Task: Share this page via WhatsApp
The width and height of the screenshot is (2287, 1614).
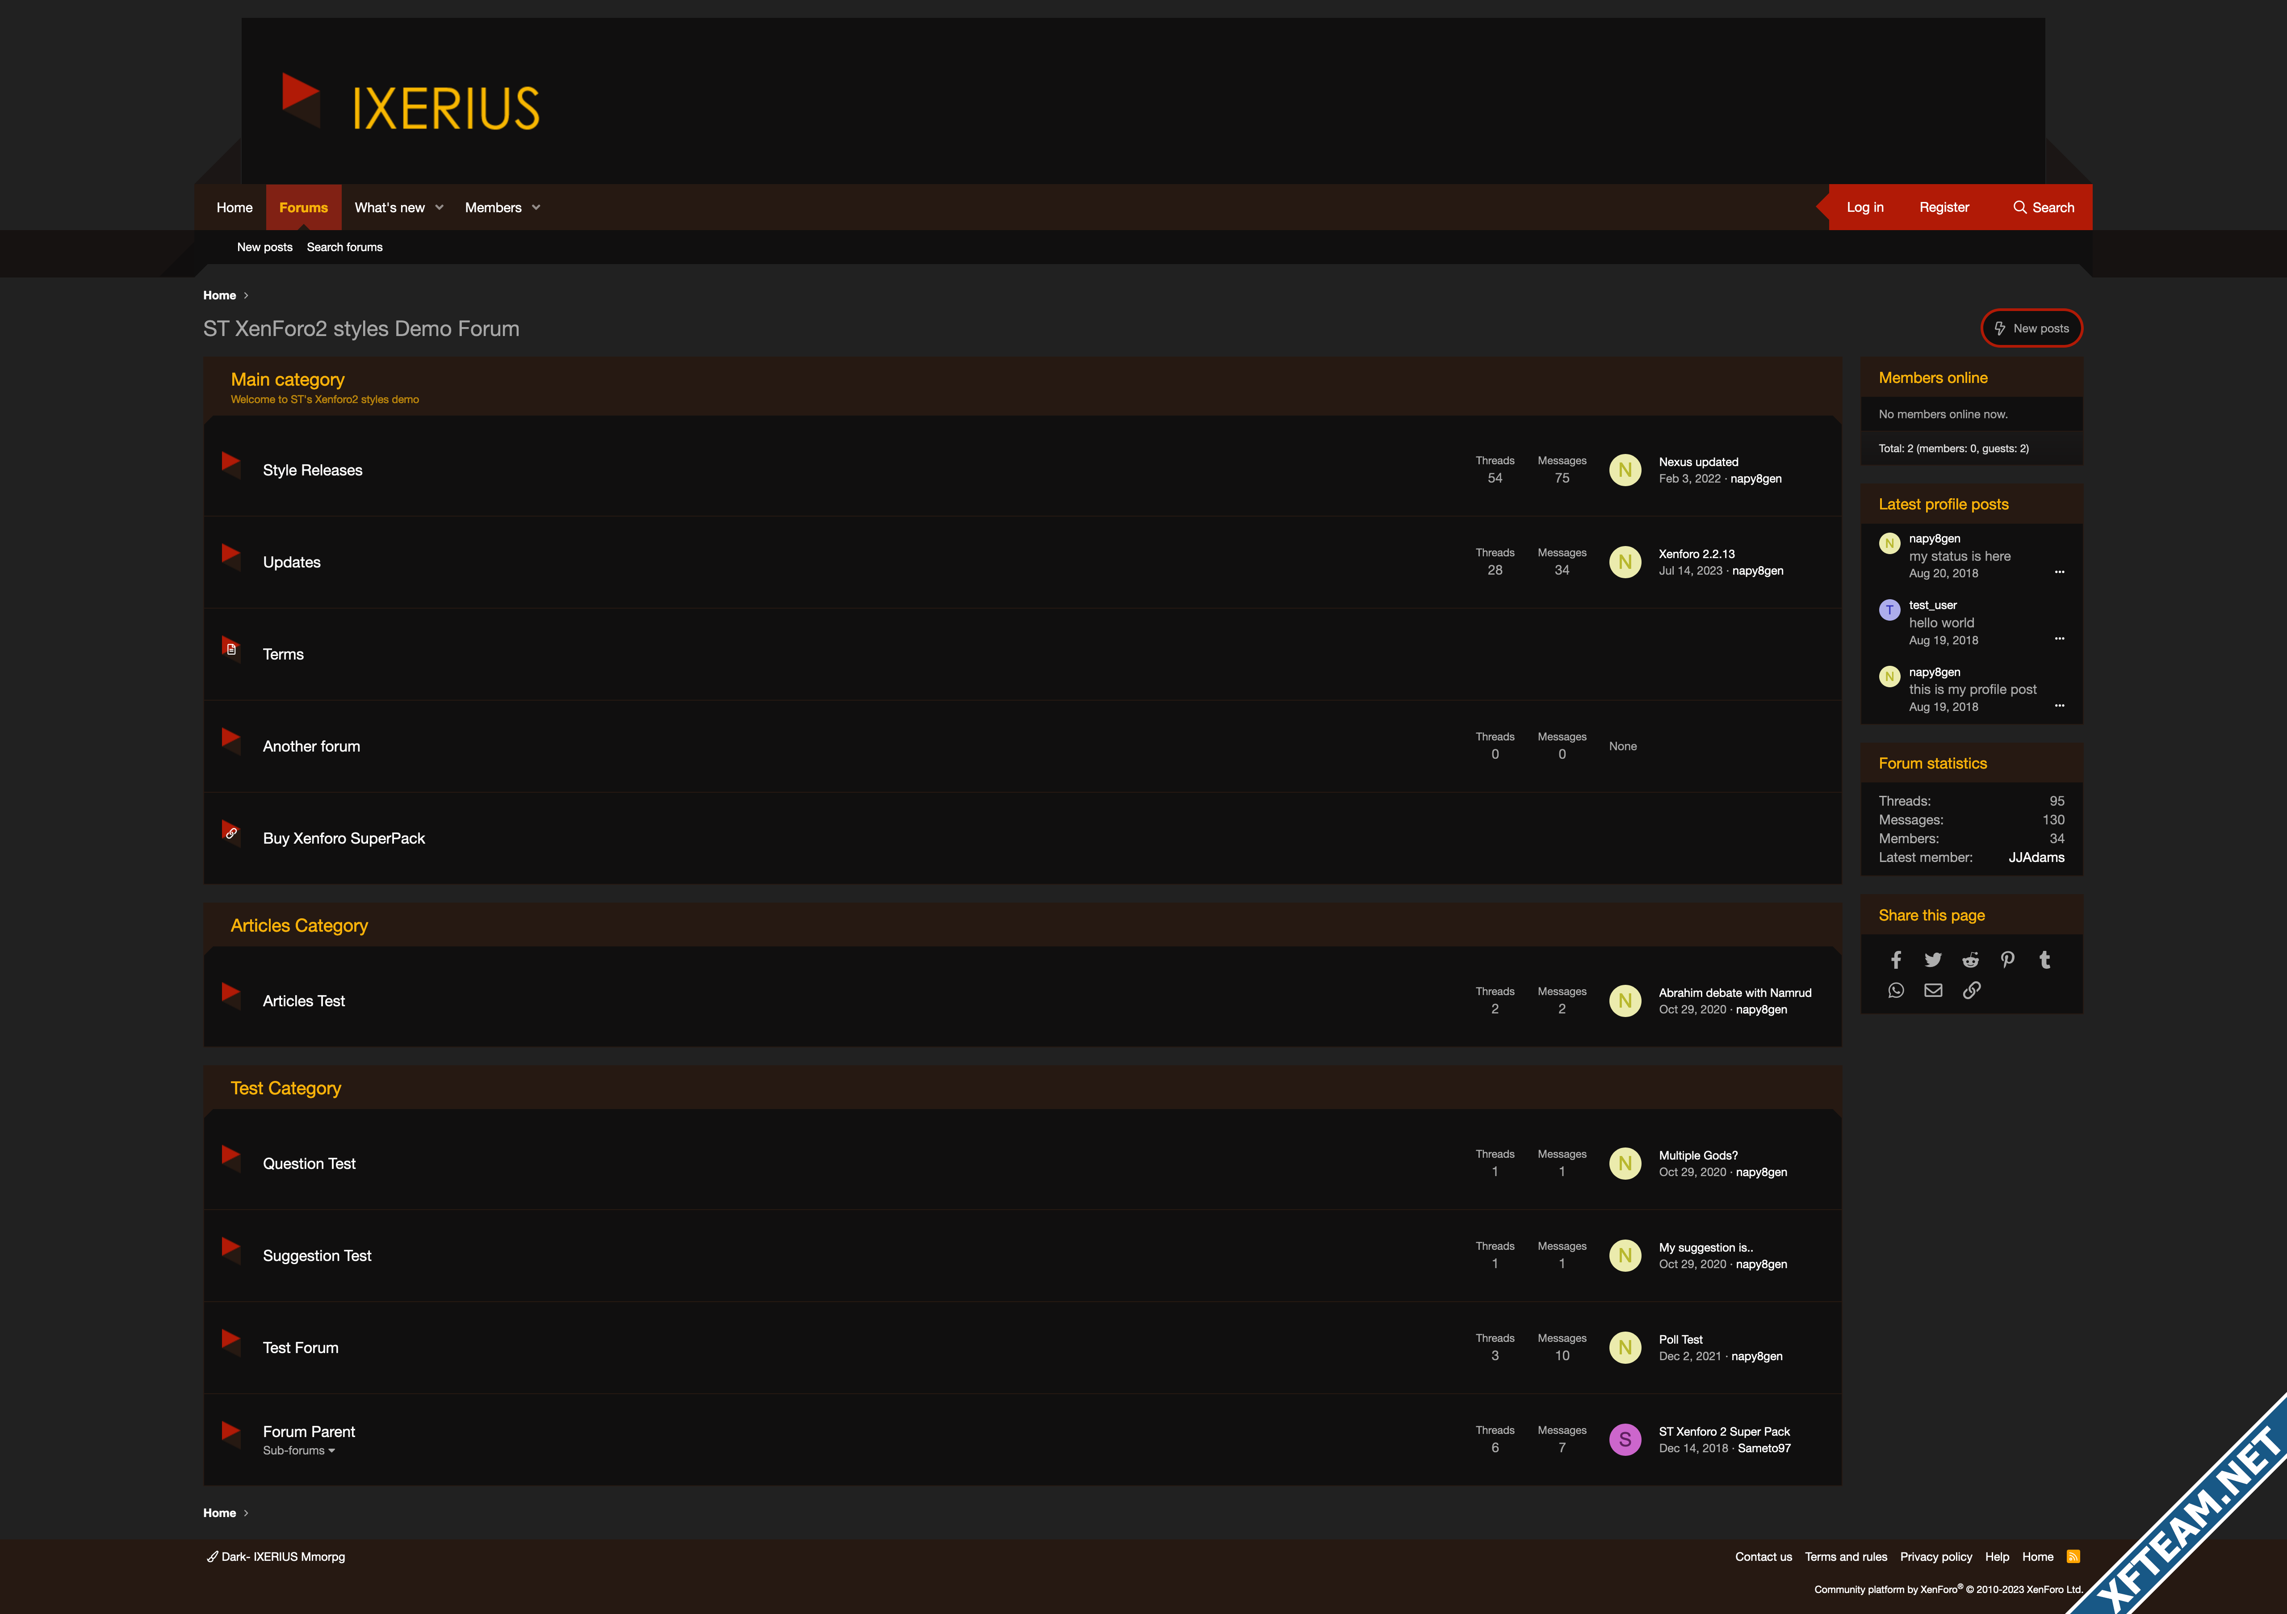Action: 1896,989
